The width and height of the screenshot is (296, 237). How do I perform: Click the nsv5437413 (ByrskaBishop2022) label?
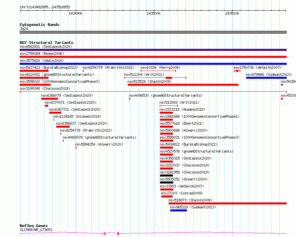(49, 67)
